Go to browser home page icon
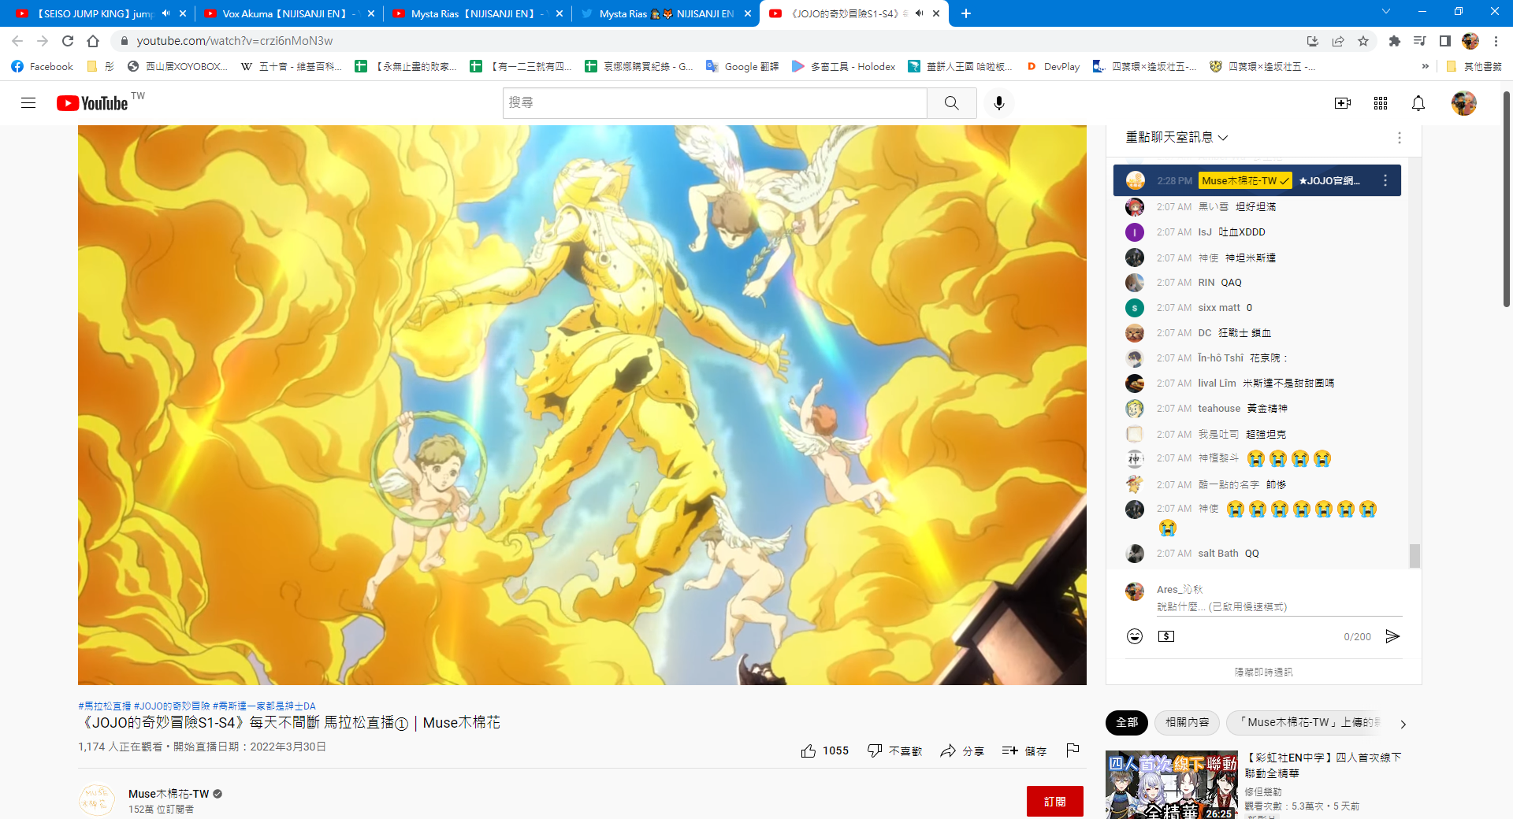 click(93, 41)
